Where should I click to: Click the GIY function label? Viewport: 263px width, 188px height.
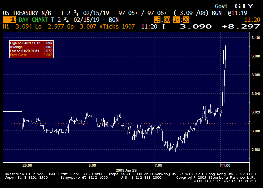pyautogui.click(x=244, y=6)
